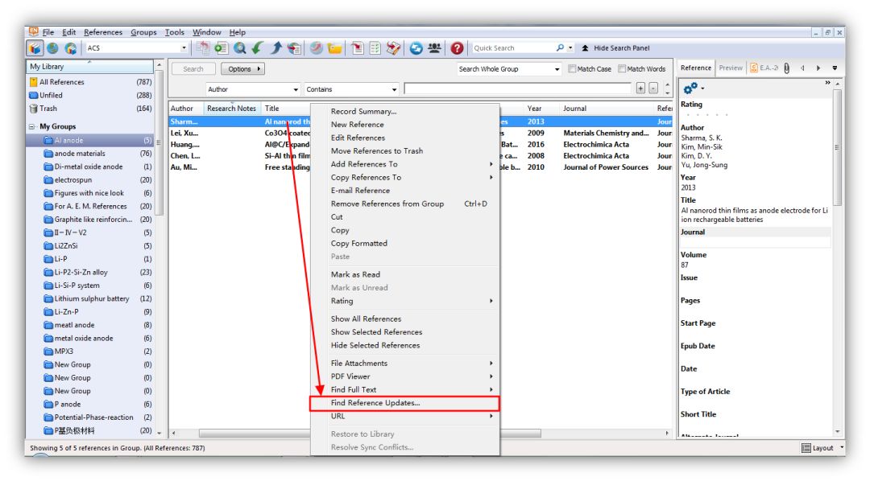Enable the Match Case checkbox
Viewport: 870px width, 481px height.
click(572, 68)
